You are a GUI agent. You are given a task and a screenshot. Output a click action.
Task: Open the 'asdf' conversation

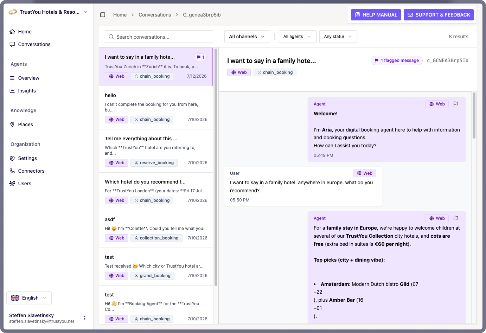156,229
